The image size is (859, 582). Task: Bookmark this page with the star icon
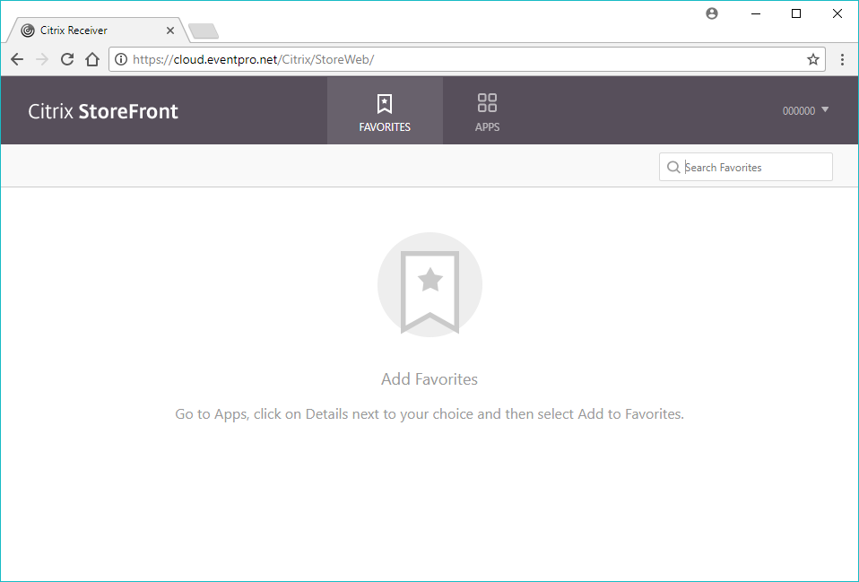point(813,59)
